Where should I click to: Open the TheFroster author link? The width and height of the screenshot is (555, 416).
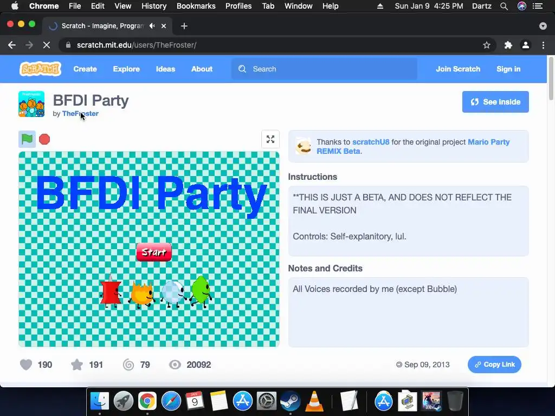pos(80,114)
